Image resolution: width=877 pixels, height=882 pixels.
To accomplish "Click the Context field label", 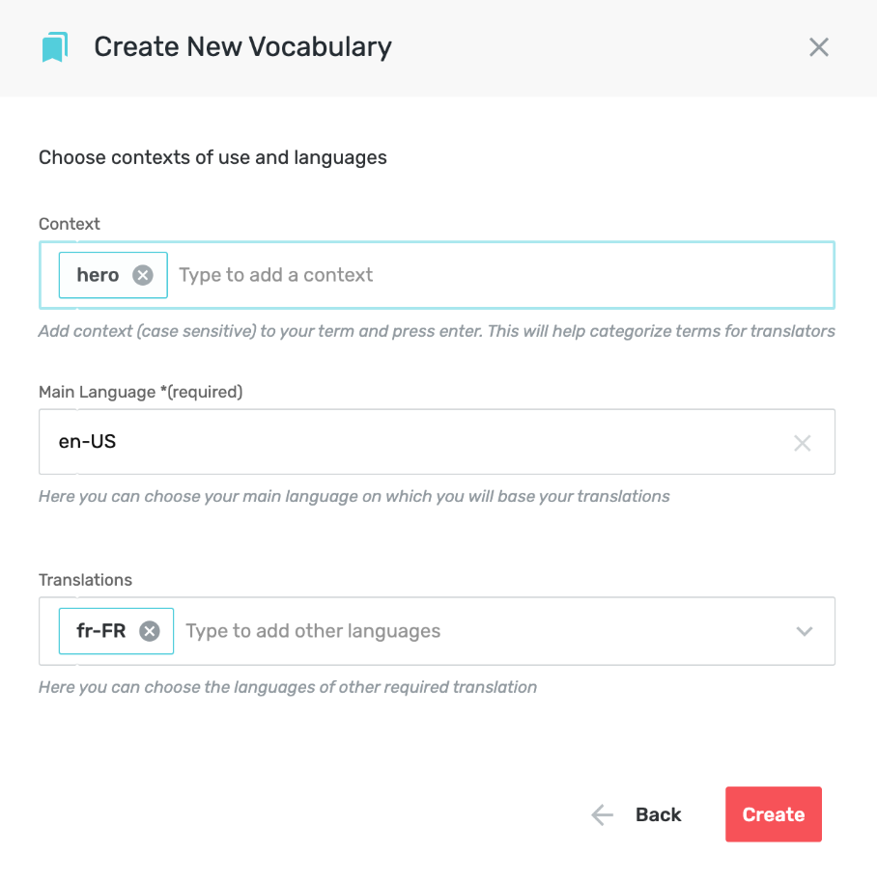I will coord(70,224).
